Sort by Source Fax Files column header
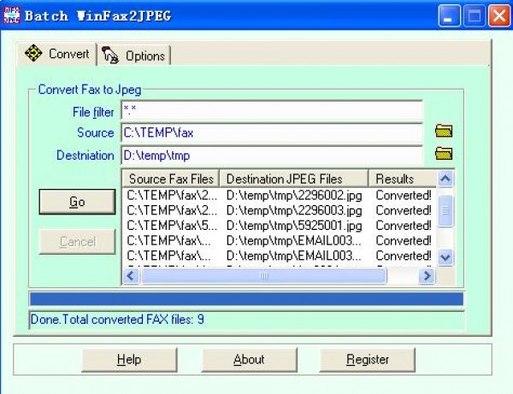 coord(171,179)
